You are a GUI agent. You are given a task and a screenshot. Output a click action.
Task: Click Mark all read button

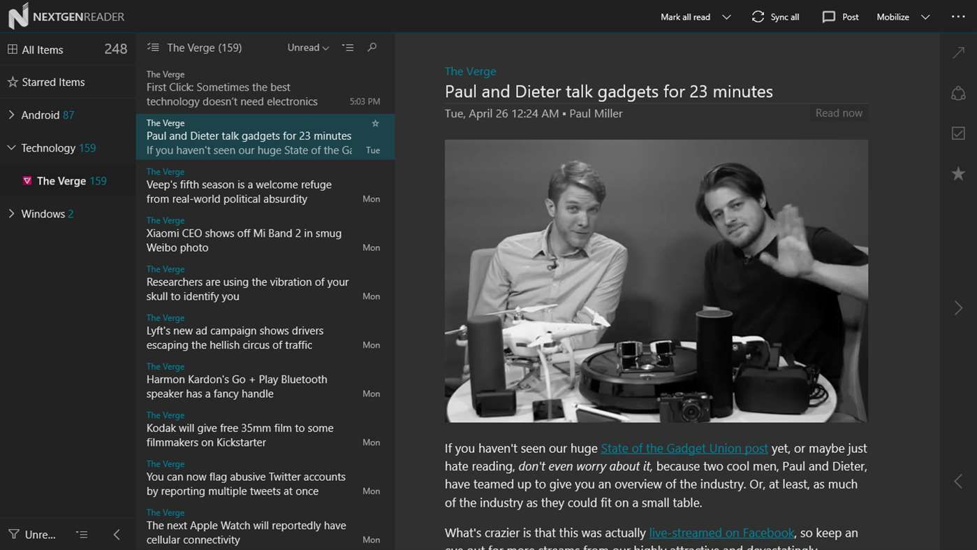coord(685,17)
